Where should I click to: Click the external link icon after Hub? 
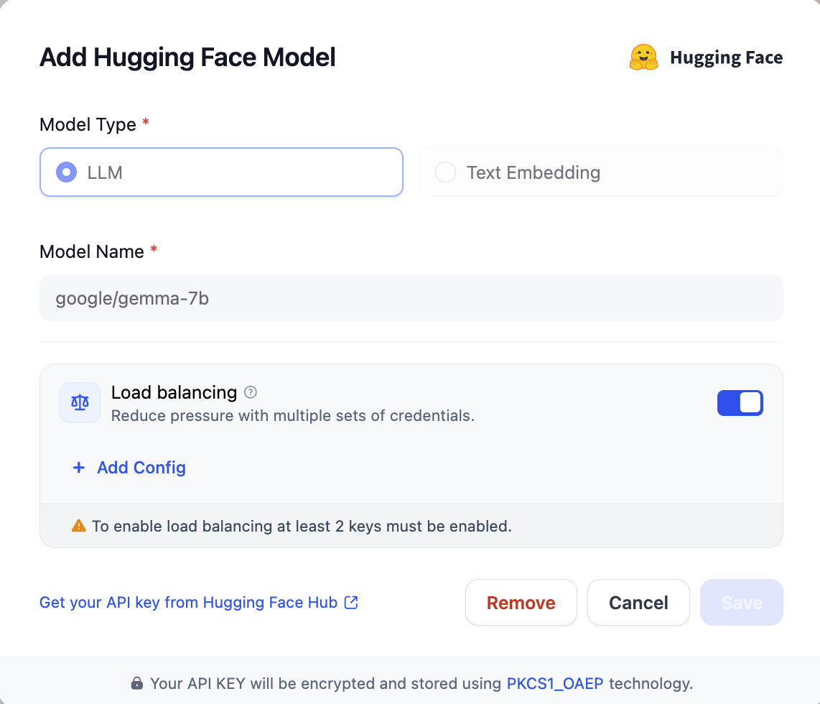point(351,602)
